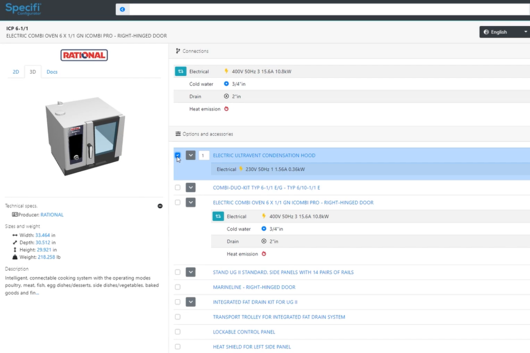Check Heat Shield for Left Side Panel
This screenshot has height=353, width=530.
(178, 347)
